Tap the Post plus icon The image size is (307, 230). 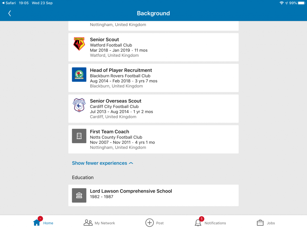pyautogui.click(x=150, y=223)
